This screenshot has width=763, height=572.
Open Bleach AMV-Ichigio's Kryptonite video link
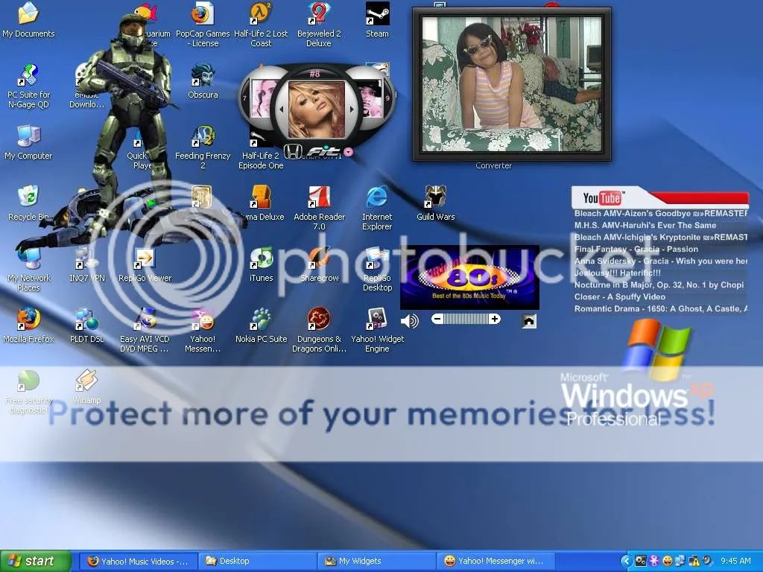click(660, 237)
